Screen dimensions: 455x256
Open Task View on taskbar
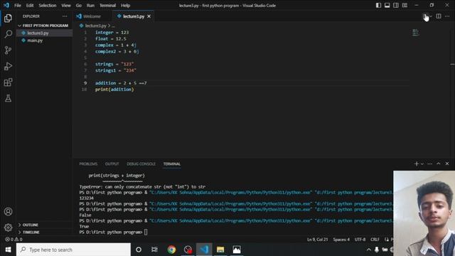pyautogui.click(x=155, y=250)
